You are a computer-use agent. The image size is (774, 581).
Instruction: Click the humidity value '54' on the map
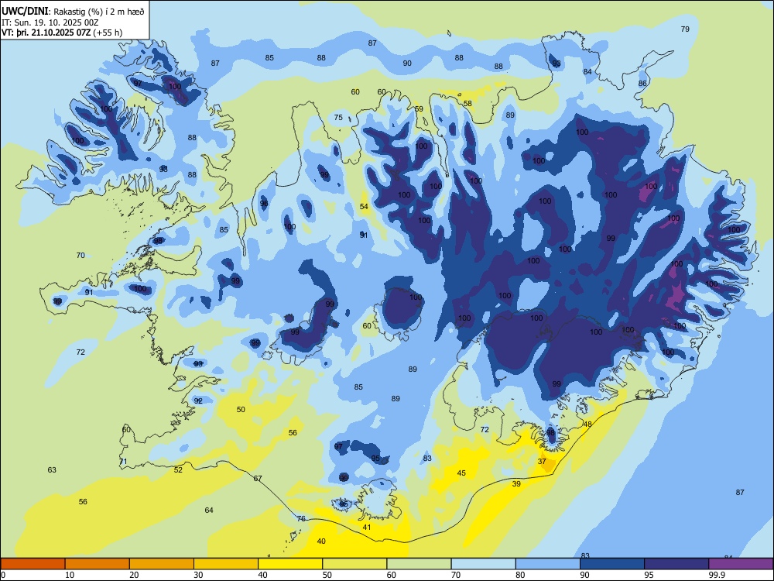click(x=364, y=207)
